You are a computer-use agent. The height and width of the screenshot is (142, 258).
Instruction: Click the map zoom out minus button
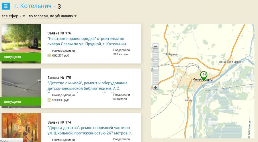(155, 46)
